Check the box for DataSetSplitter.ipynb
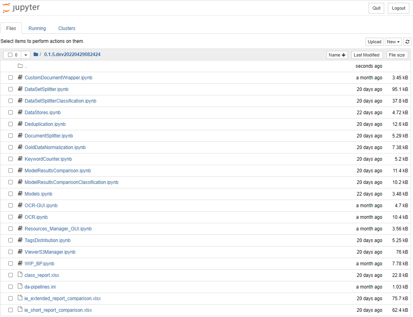413x317 pixels. (10, 89)
